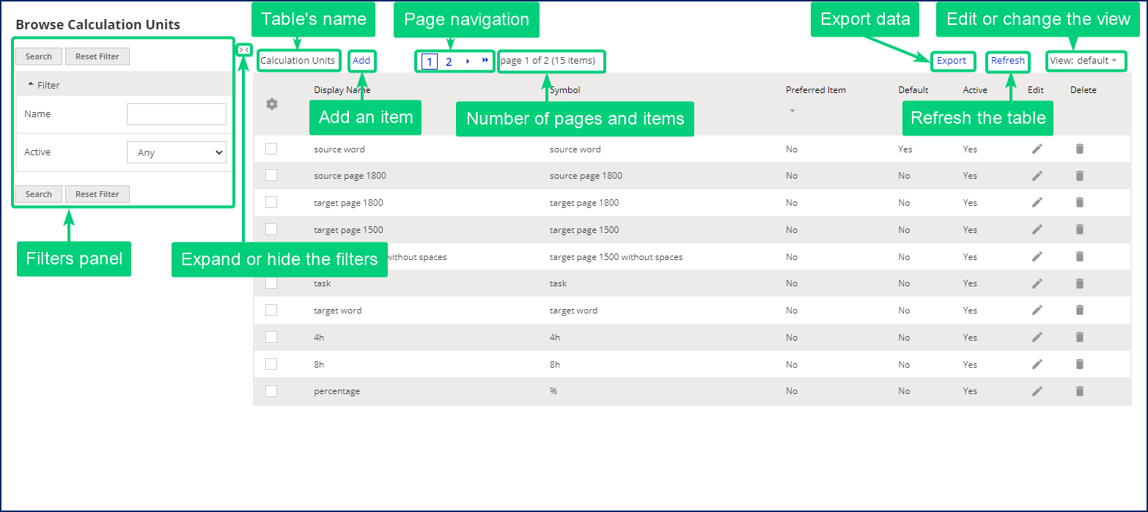Open the View: default dropdown

click(x=1083, y=61)
